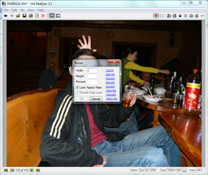Choose the 1024x768 preset size
Image resolution: width=208 pixels, height=175 pixels.
(x=111, y=91)
